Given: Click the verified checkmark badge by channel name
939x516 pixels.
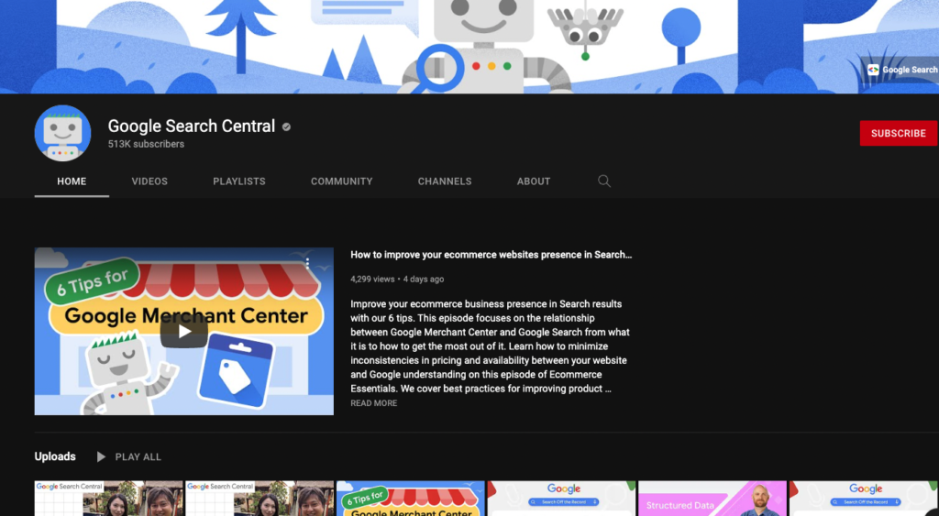Looking at the screenshot, I should click(x=286, y=126).
